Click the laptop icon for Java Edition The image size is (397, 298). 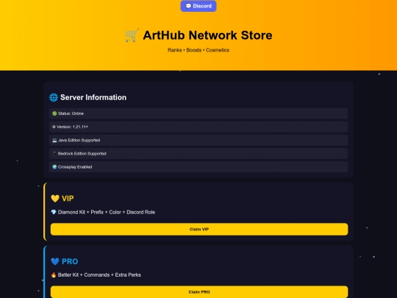(x=54, y=140)
